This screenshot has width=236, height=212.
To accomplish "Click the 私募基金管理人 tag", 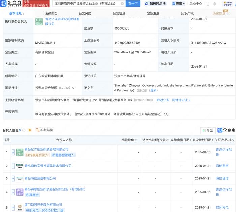I will pos(63,155).
